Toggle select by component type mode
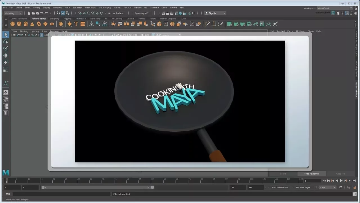This screenshot has width=360, height=203. 67,13
